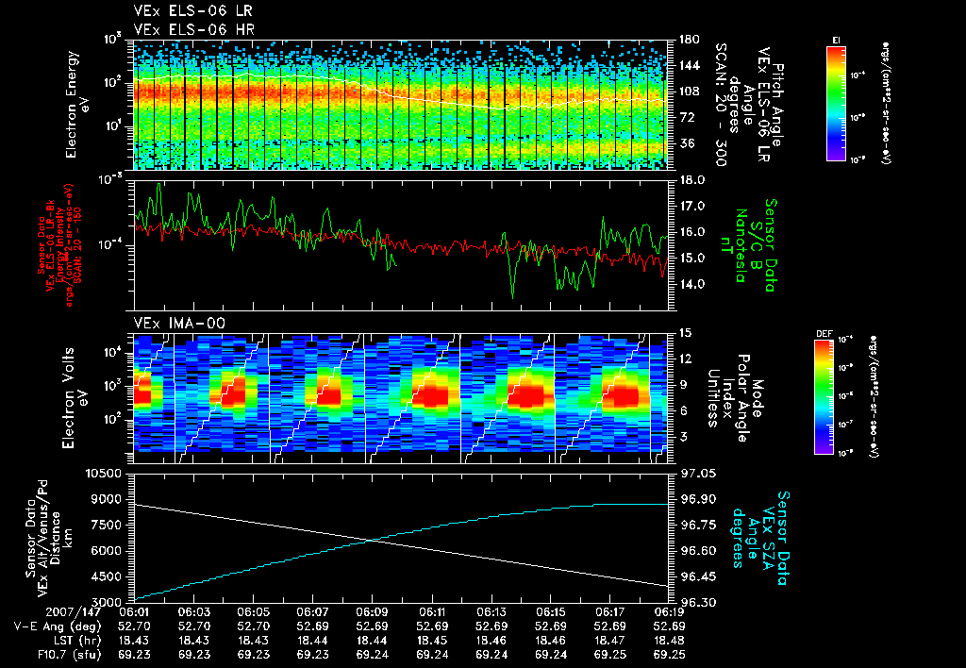
Task: Click the 06:01 time tick label
Action: (134, 612)
